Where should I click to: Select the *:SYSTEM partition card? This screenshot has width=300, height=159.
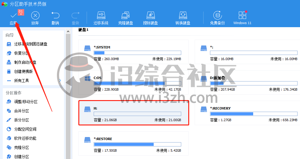(x=133, y=52)
